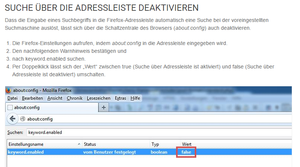Viewport: 300px width, 167px height.
Task: Open the Datei menu
Action: point(12,98)
